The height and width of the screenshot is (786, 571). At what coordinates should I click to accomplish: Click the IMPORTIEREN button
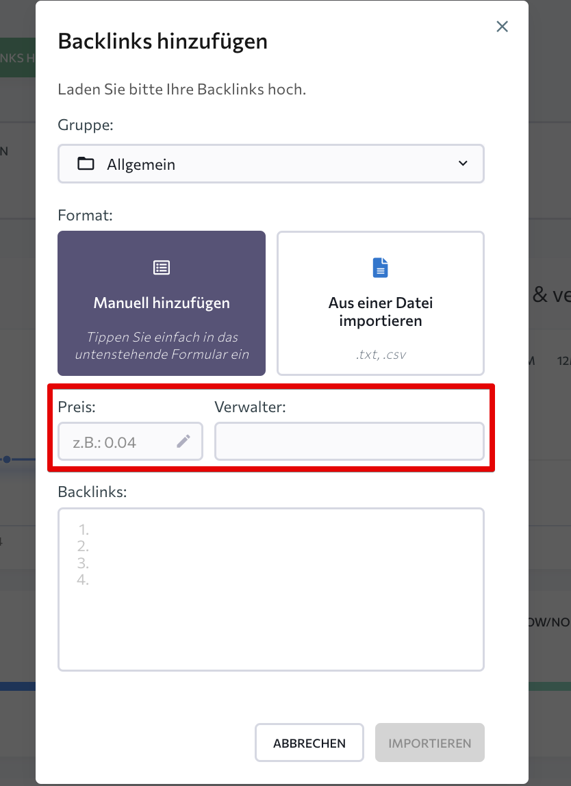click(x=430, y=743)
